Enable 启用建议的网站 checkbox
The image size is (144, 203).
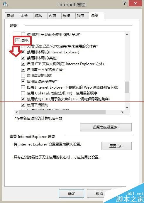(23, 75)
